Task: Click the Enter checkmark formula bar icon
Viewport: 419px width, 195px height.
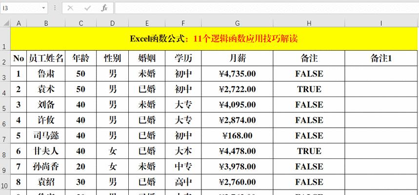Action: (x=87, y=8)
